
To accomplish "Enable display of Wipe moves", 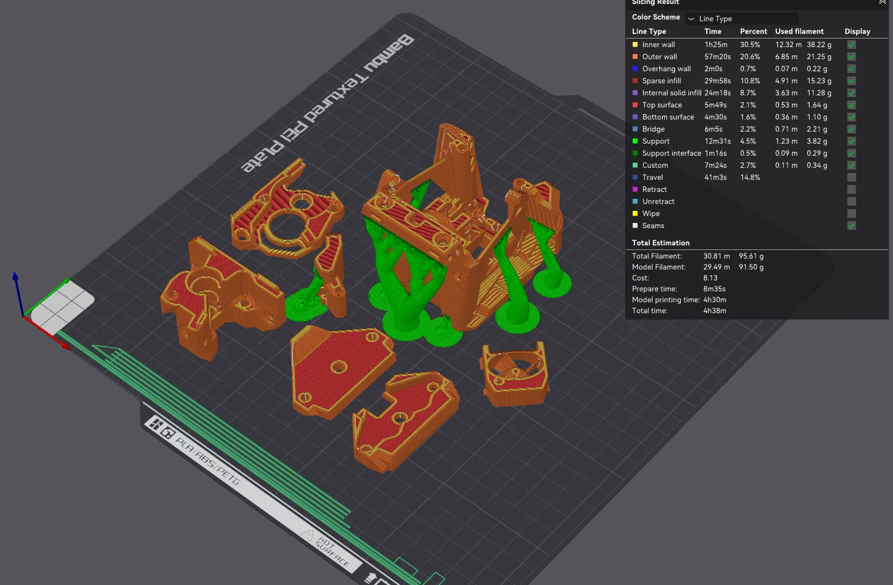I will (x=852, y=213).
